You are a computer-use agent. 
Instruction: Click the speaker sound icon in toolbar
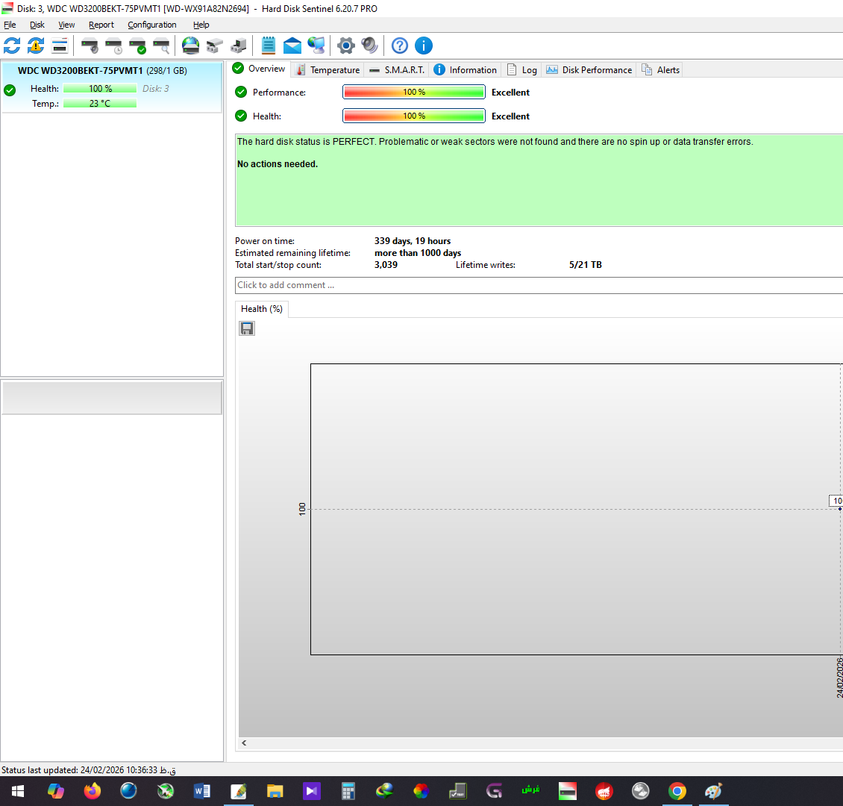(369, 46)
